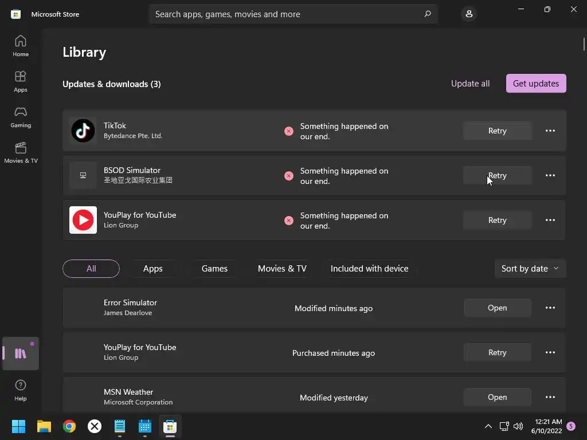Open Error Simulator app
Image resolution: width=587 pixels, height=440 pixels.
[497, 308]
